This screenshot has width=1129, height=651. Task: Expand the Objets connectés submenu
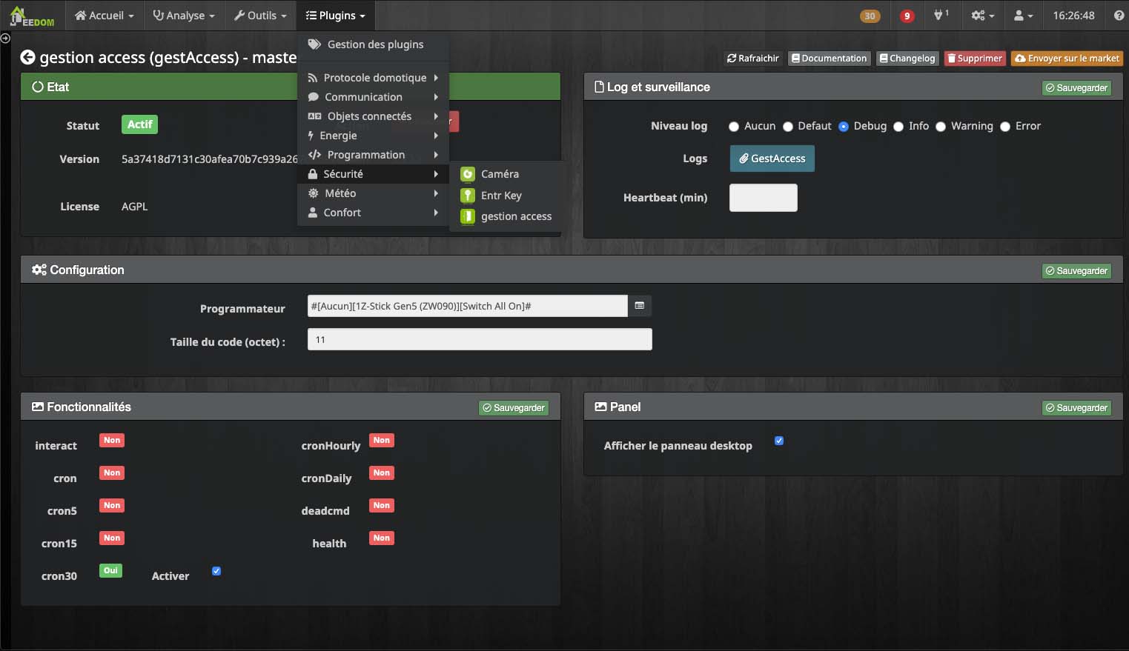coord(374,116)
